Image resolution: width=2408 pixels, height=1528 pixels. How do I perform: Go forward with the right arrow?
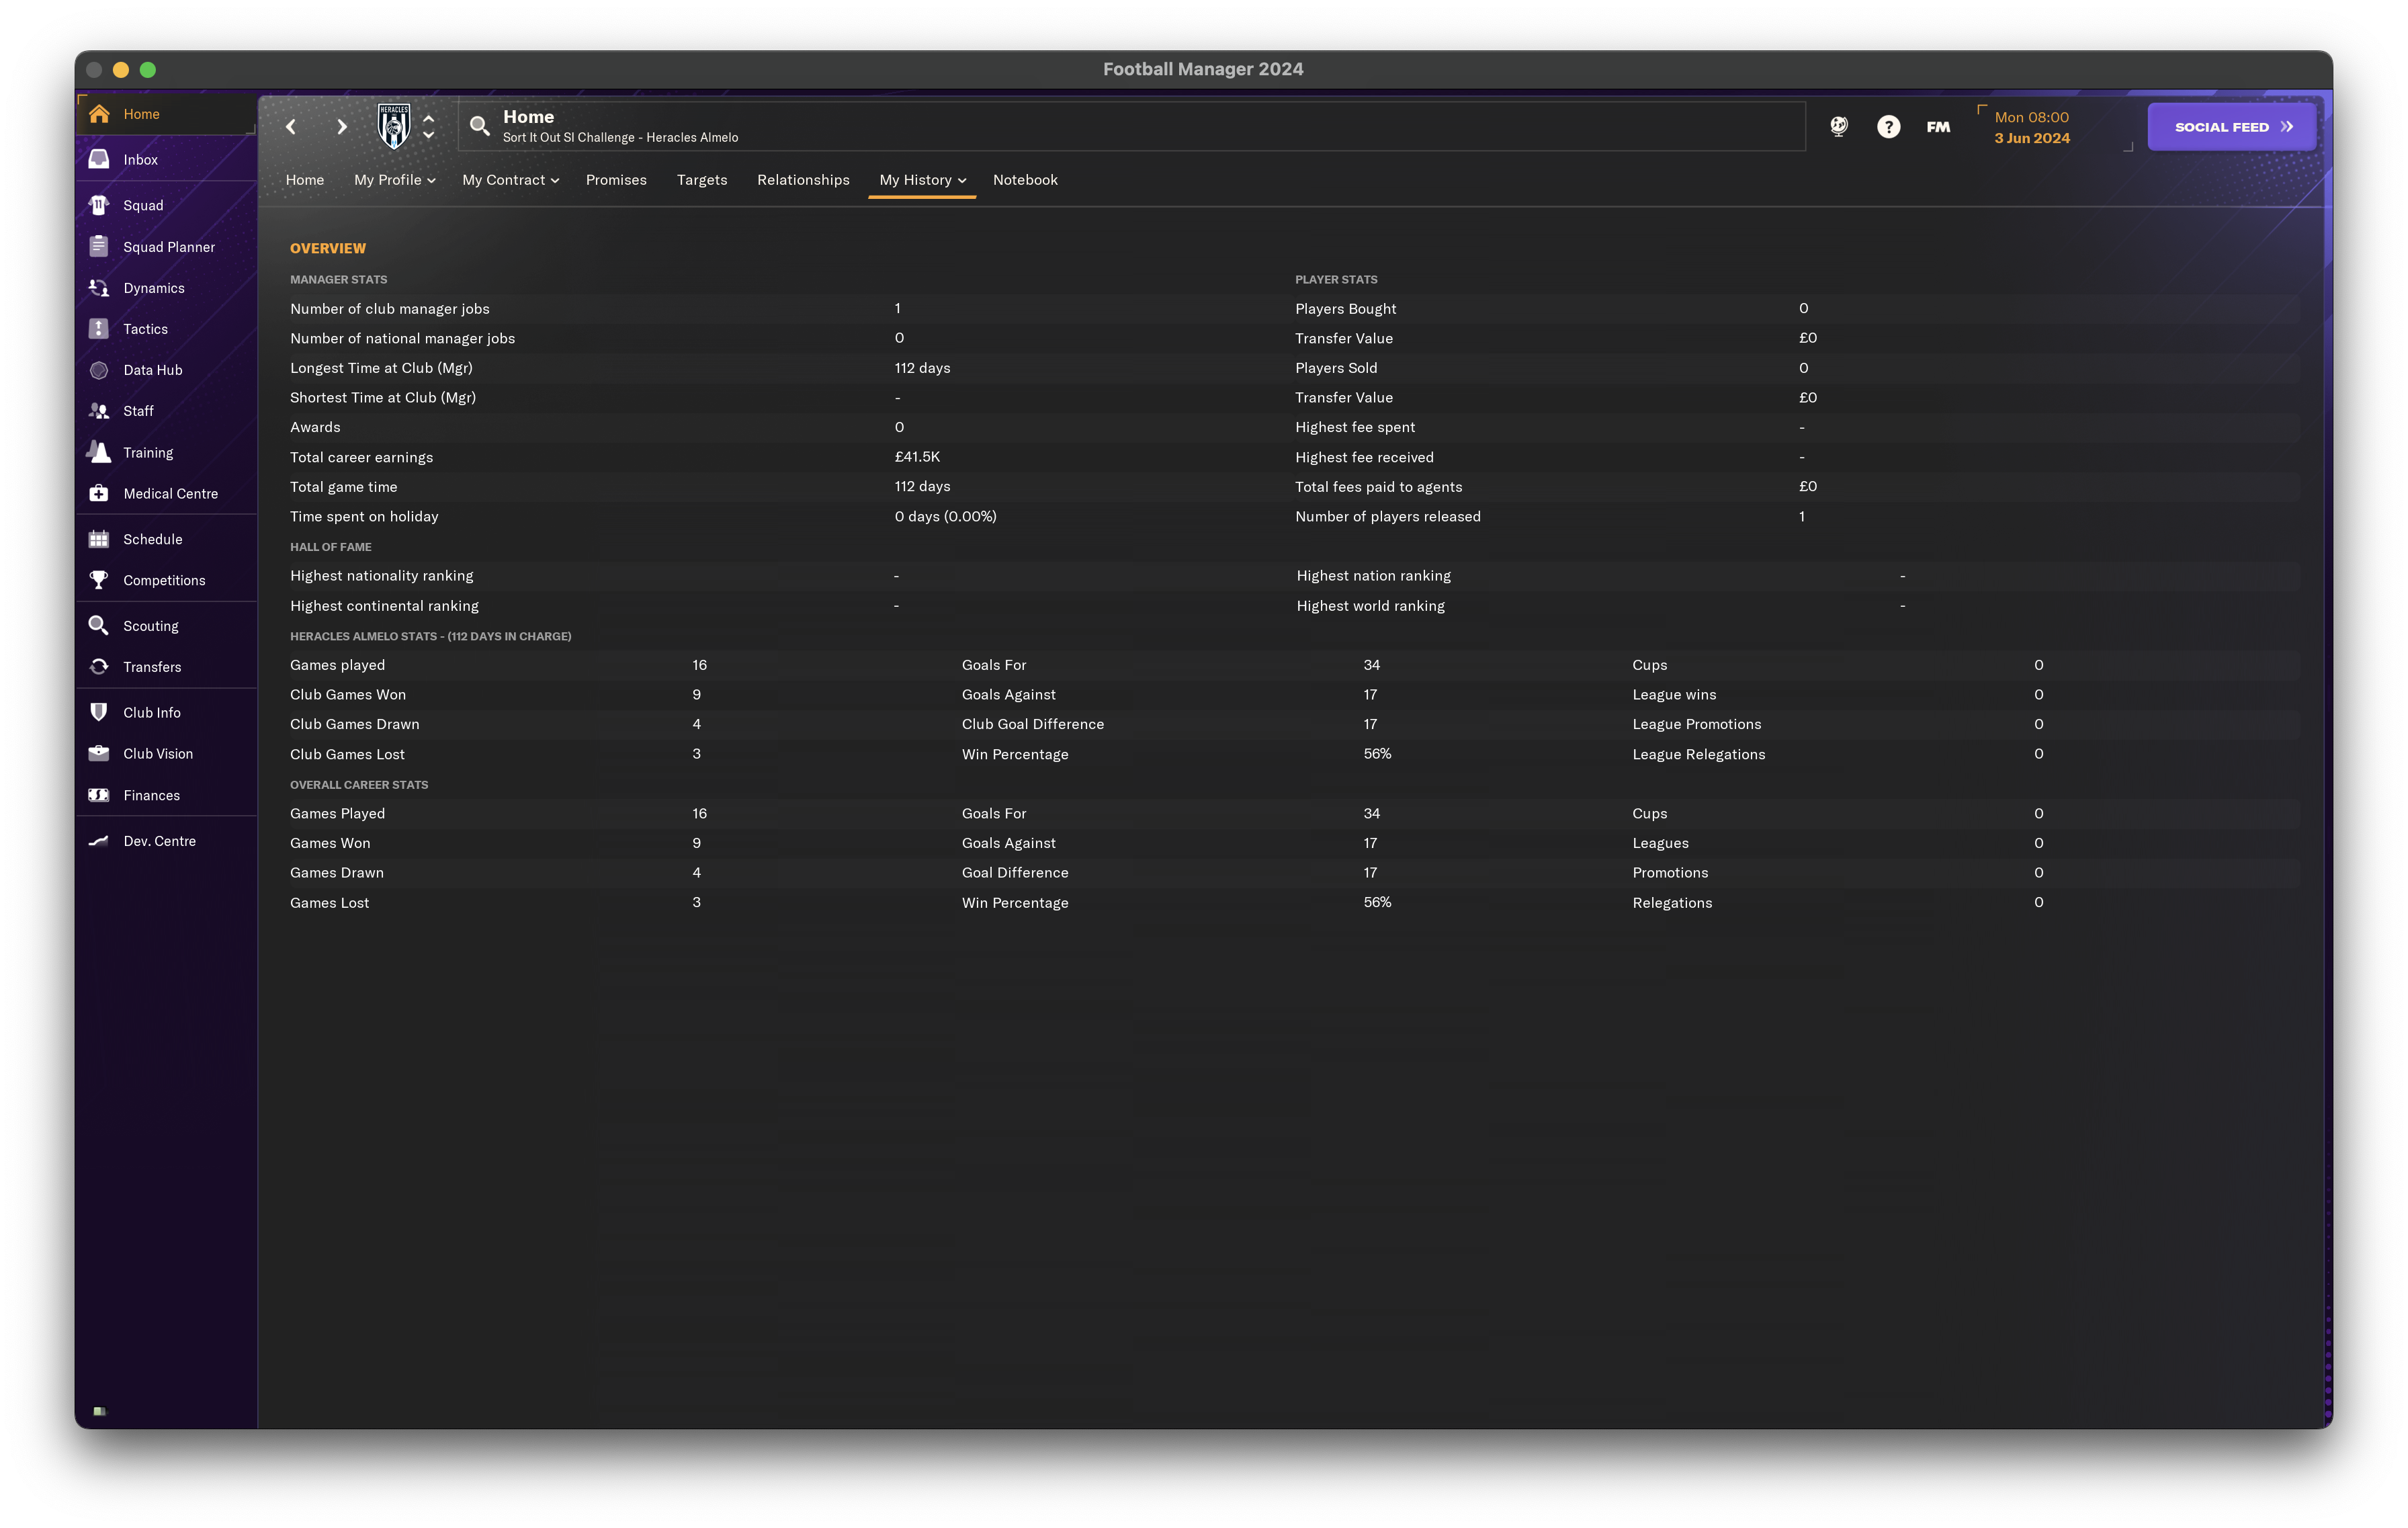tap(342, 126)
